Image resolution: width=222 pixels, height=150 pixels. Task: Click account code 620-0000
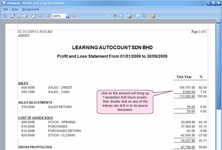(x=28, y=135)
